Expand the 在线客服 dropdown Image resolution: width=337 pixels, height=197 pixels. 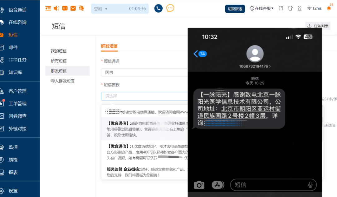point(261,8)
